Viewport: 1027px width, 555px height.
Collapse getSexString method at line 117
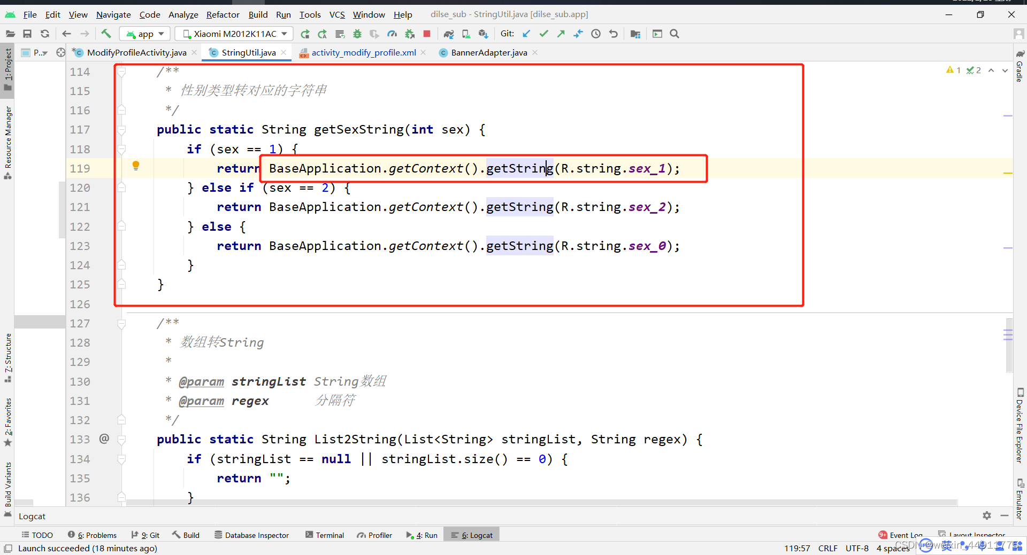[x=121, y=130]
